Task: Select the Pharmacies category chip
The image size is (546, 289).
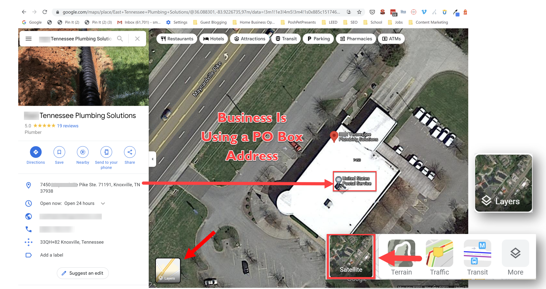Action: [x=356, y=39]
